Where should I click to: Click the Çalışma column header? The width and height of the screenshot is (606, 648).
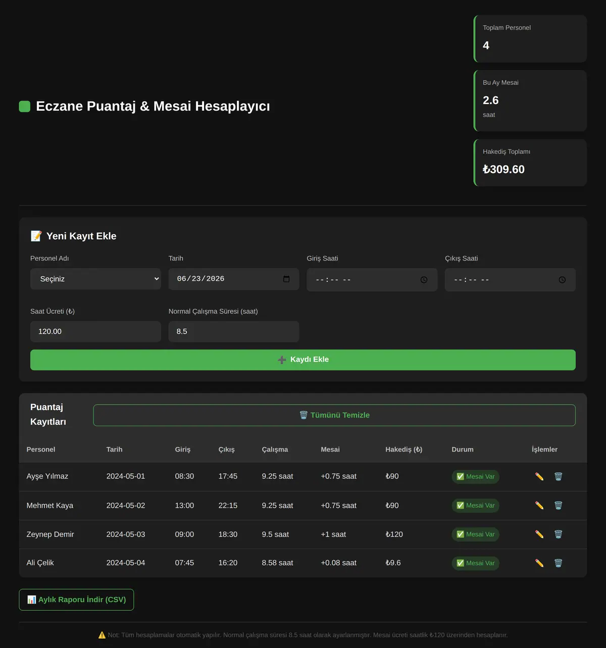pyautogui.click(x=275, y=449)
